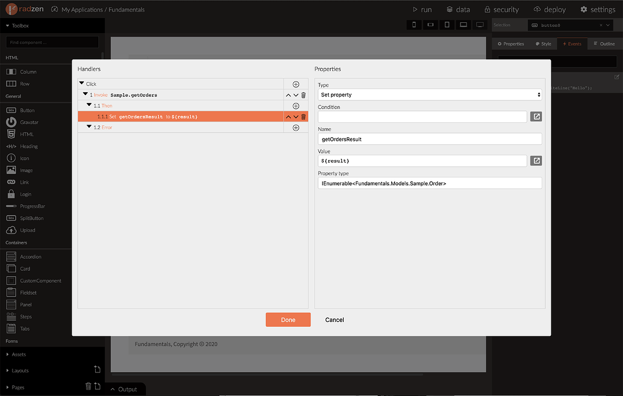Open the Type dropdown showing Set property
Image resolution: width=623 pixels, height=396 pixels.
[430, 95]
